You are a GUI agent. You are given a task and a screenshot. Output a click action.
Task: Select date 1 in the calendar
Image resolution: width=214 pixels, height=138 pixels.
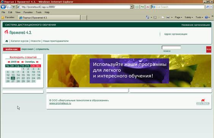[x=23, y=69]
